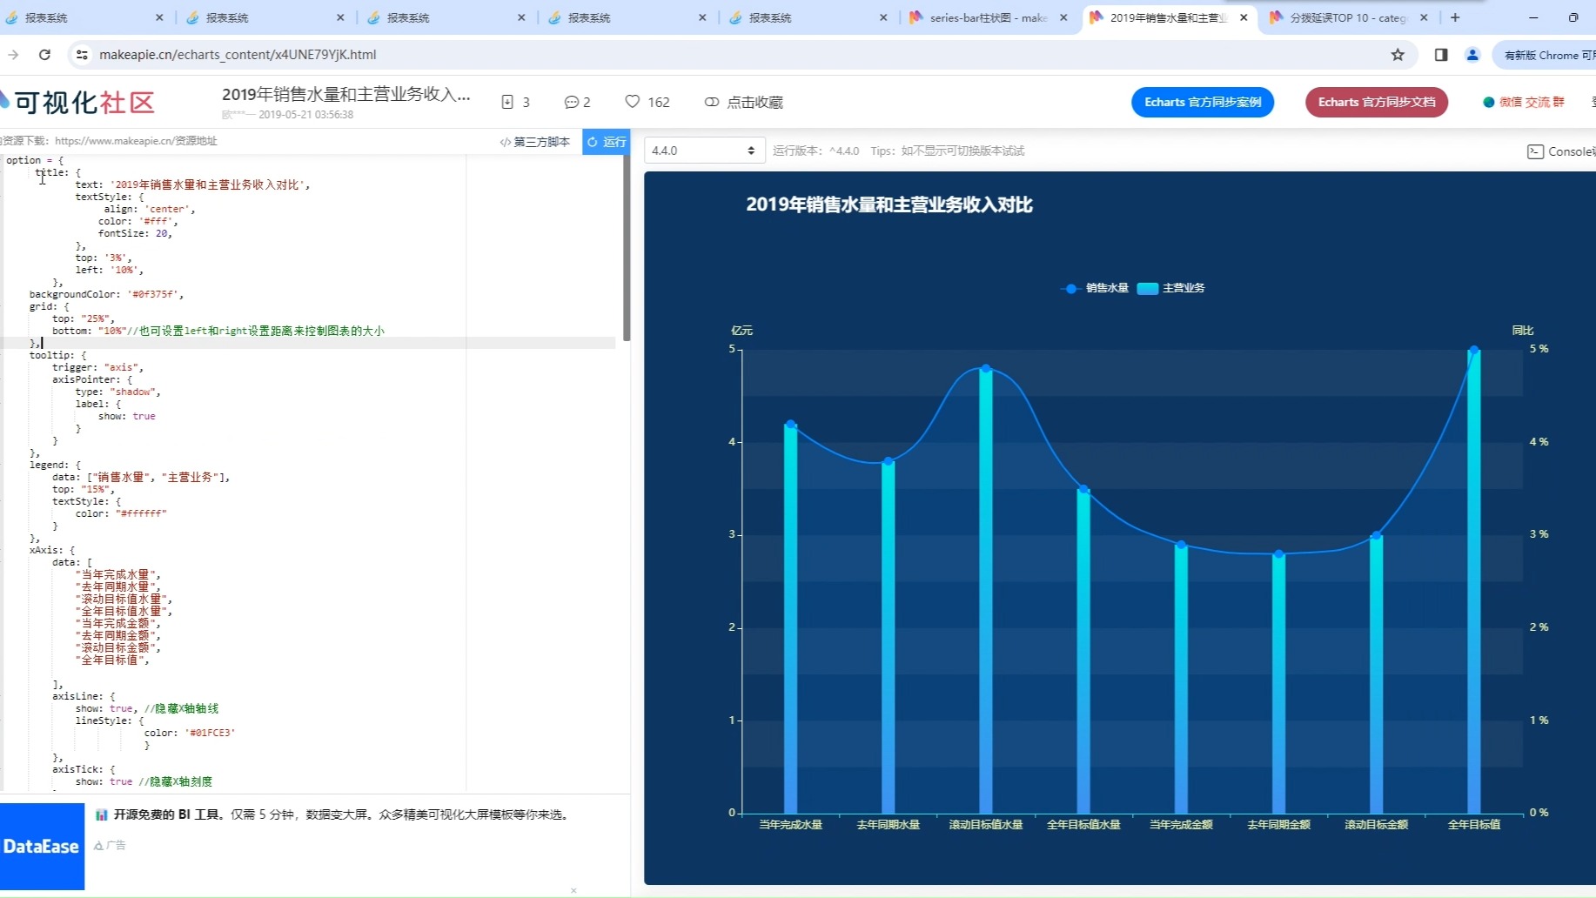Open the Chrome side panel icon
This screenshot has width=1596, height=898.
[x=1441, y=55]
